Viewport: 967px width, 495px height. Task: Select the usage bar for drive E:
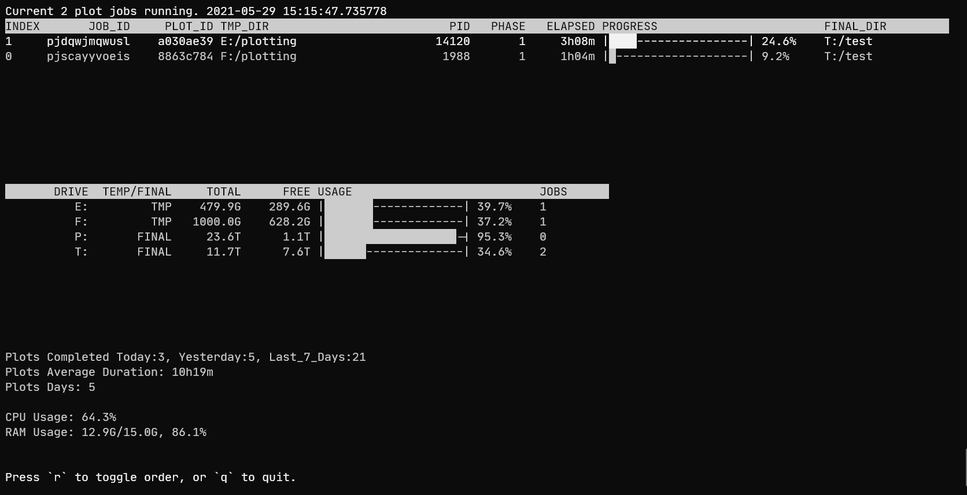[x=394, y=206]
